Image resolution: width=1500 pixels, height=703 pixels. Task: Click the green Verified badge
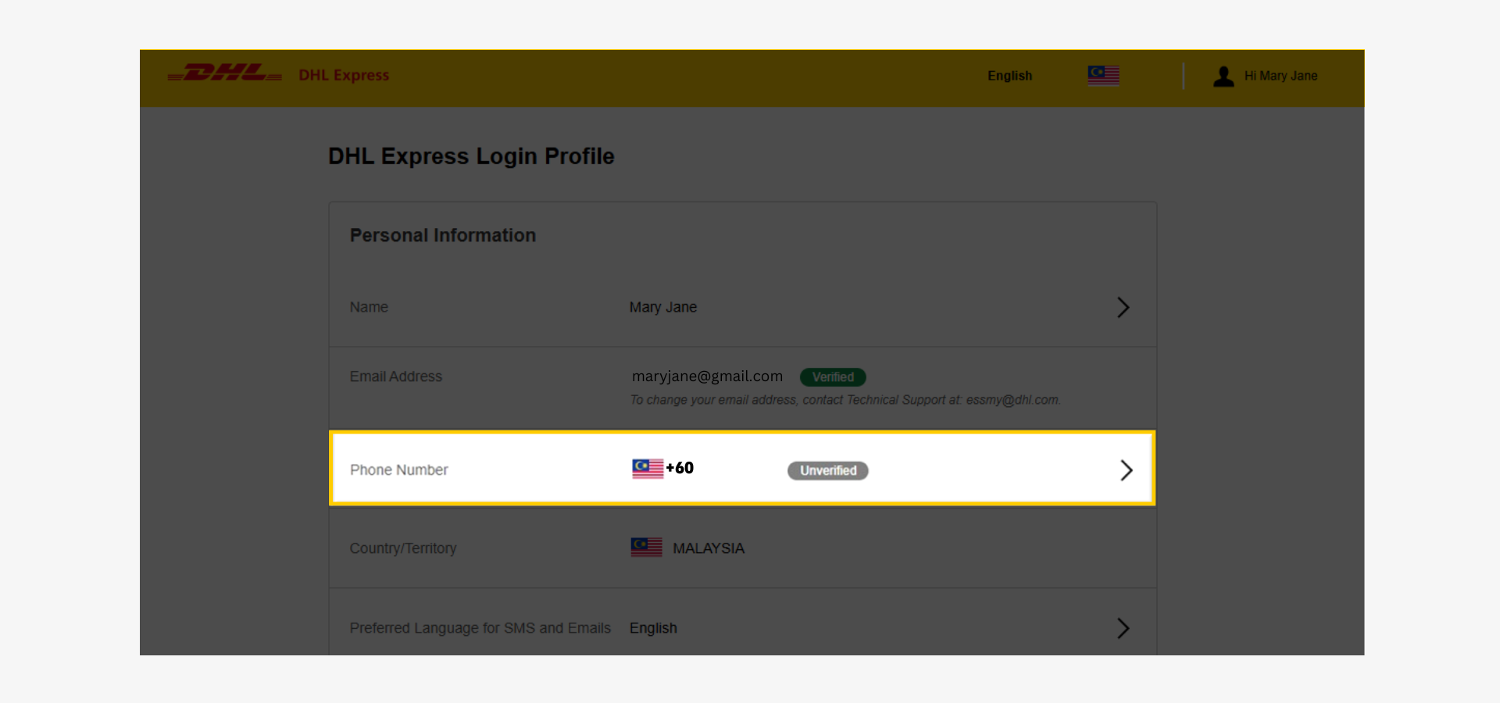(833, 377)
